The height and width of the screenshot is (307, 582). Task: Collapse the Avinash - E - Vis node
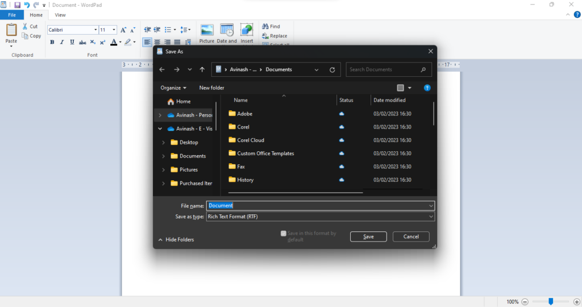[x=160, y=129]
